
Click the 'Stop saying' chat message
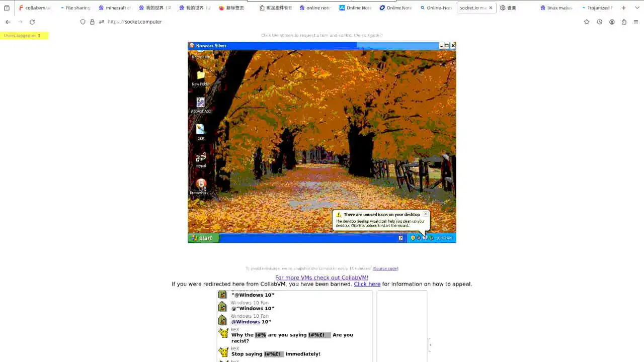click(276, 354)
